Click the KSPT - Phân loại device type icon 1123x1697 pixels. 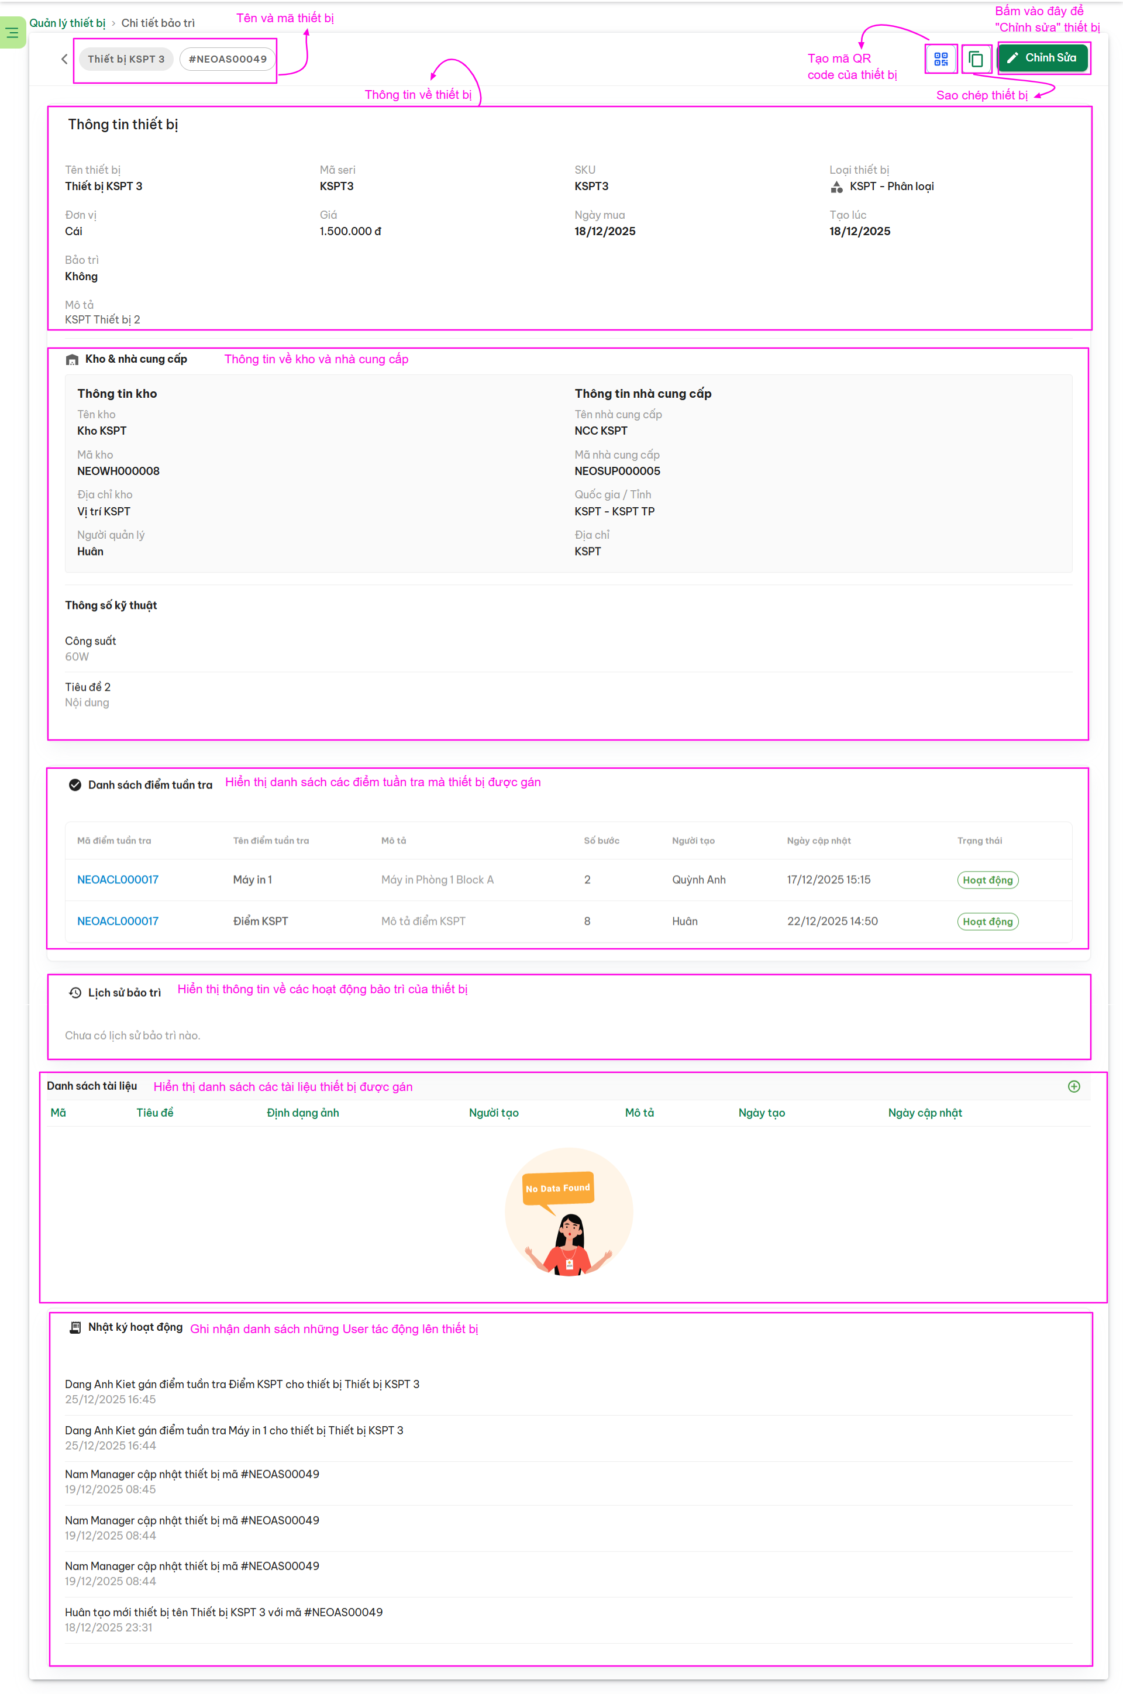coord(836,187)
